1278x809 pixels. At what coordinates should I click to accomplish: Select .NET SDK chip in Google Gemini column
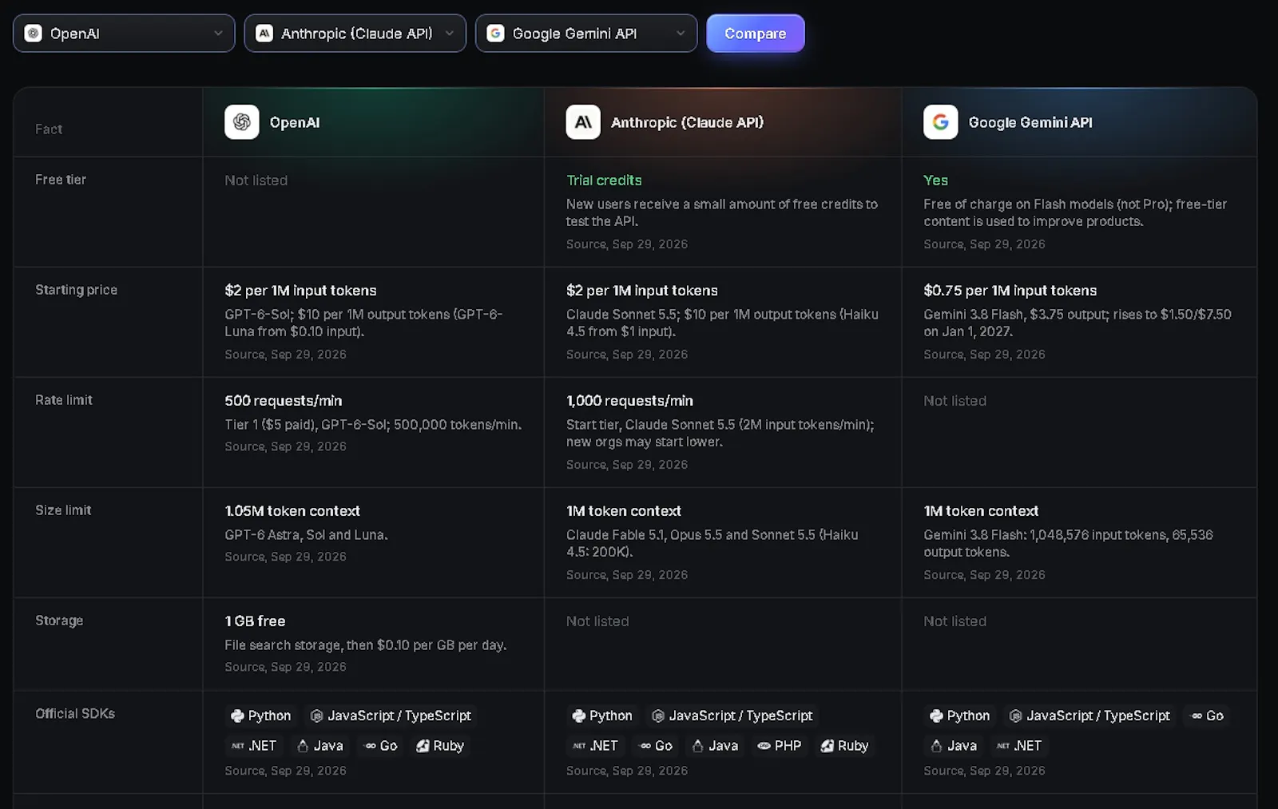coord(1019,746)
